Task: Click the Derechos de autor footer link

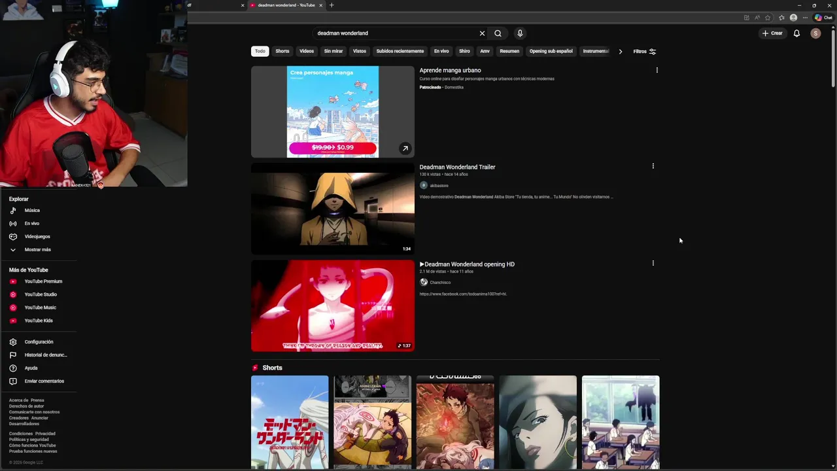Action: pos(26,406)
